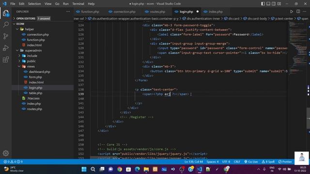Switch to the index.php editor tab
The image size is (310, 174).
[213, 12]
